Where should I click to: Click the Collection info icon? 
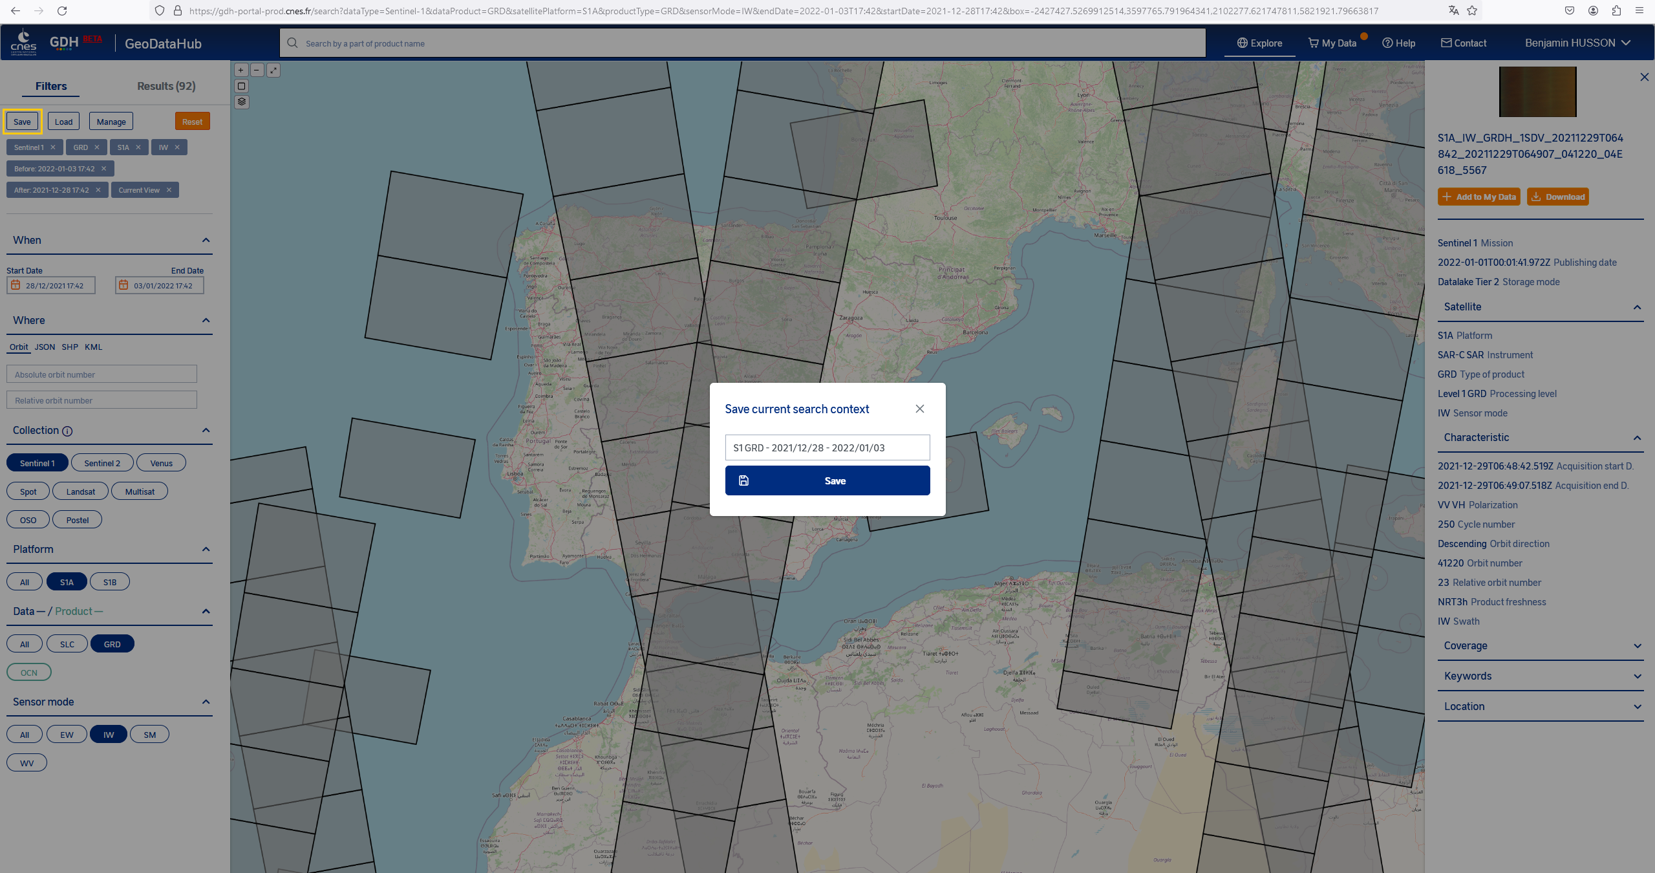67,431
